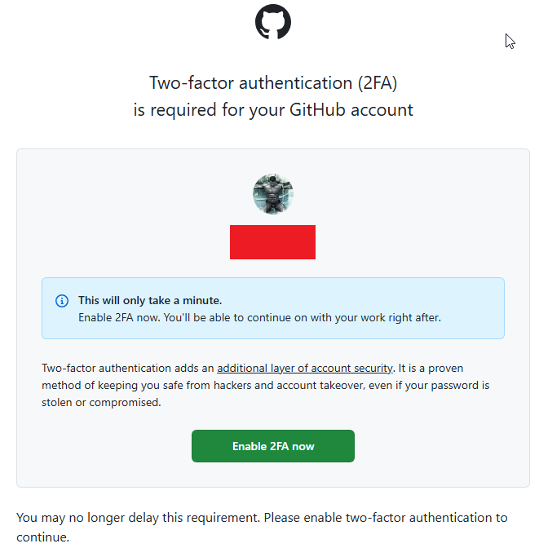The height and width of the screenshot is (548, 539).
Task: Open the user profile avatar image
Action: tap(273, 194)
